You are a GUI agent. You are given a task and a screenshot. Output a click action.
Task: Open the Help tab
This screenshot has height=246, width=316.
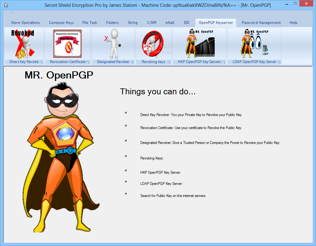point(293,23)
